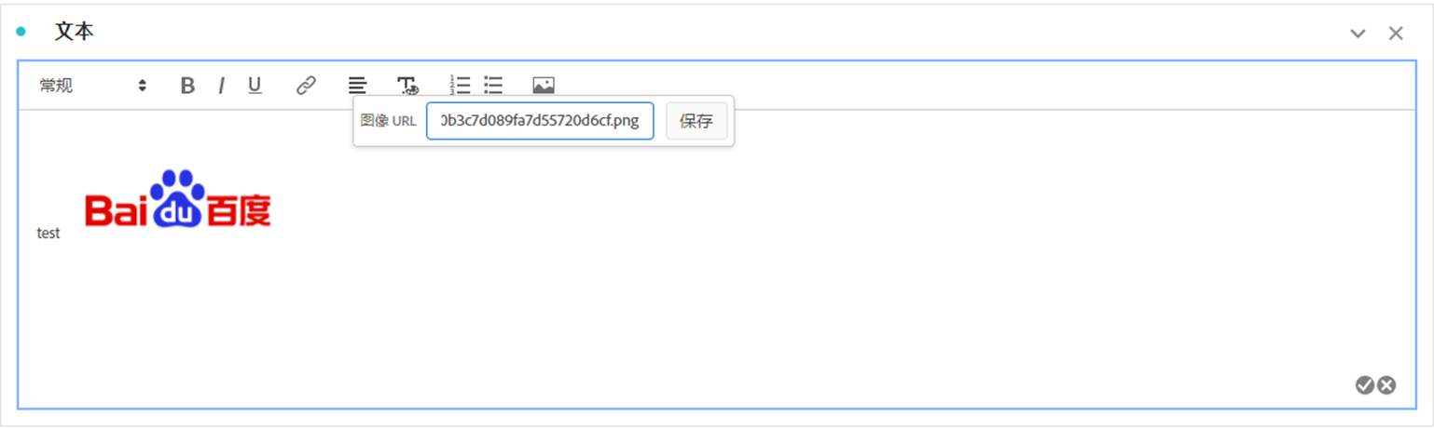The width and height of the screenshot is (1434, 429).
Task: Cancel edits with the circled X icon
Action: click(1387, 385)
